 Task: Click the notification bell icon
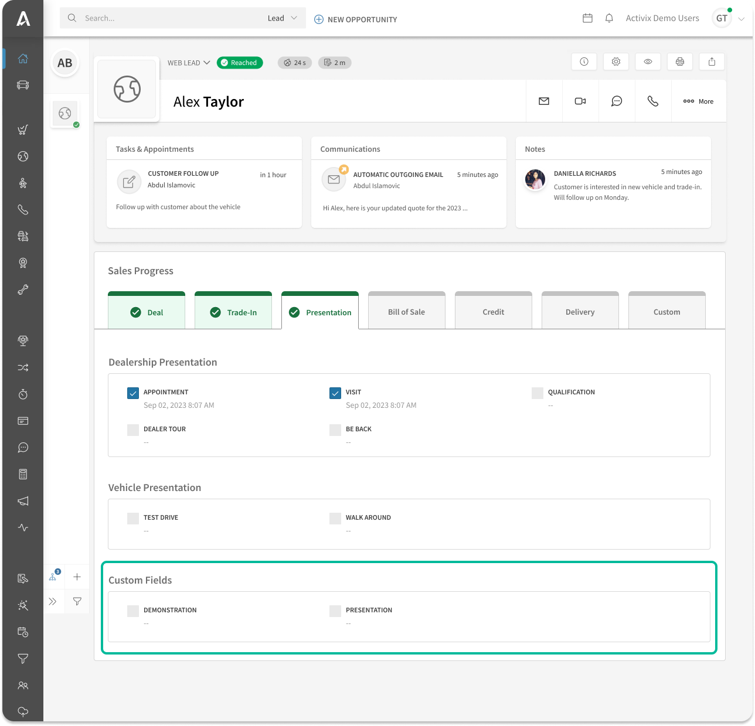click(x=609, y=18)
